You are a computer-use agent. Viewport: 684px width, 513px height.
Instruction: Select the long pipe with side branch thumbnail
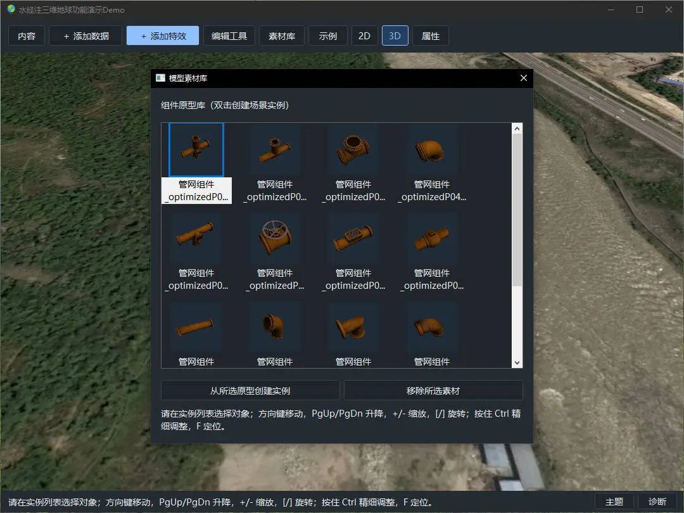(196, 238)
